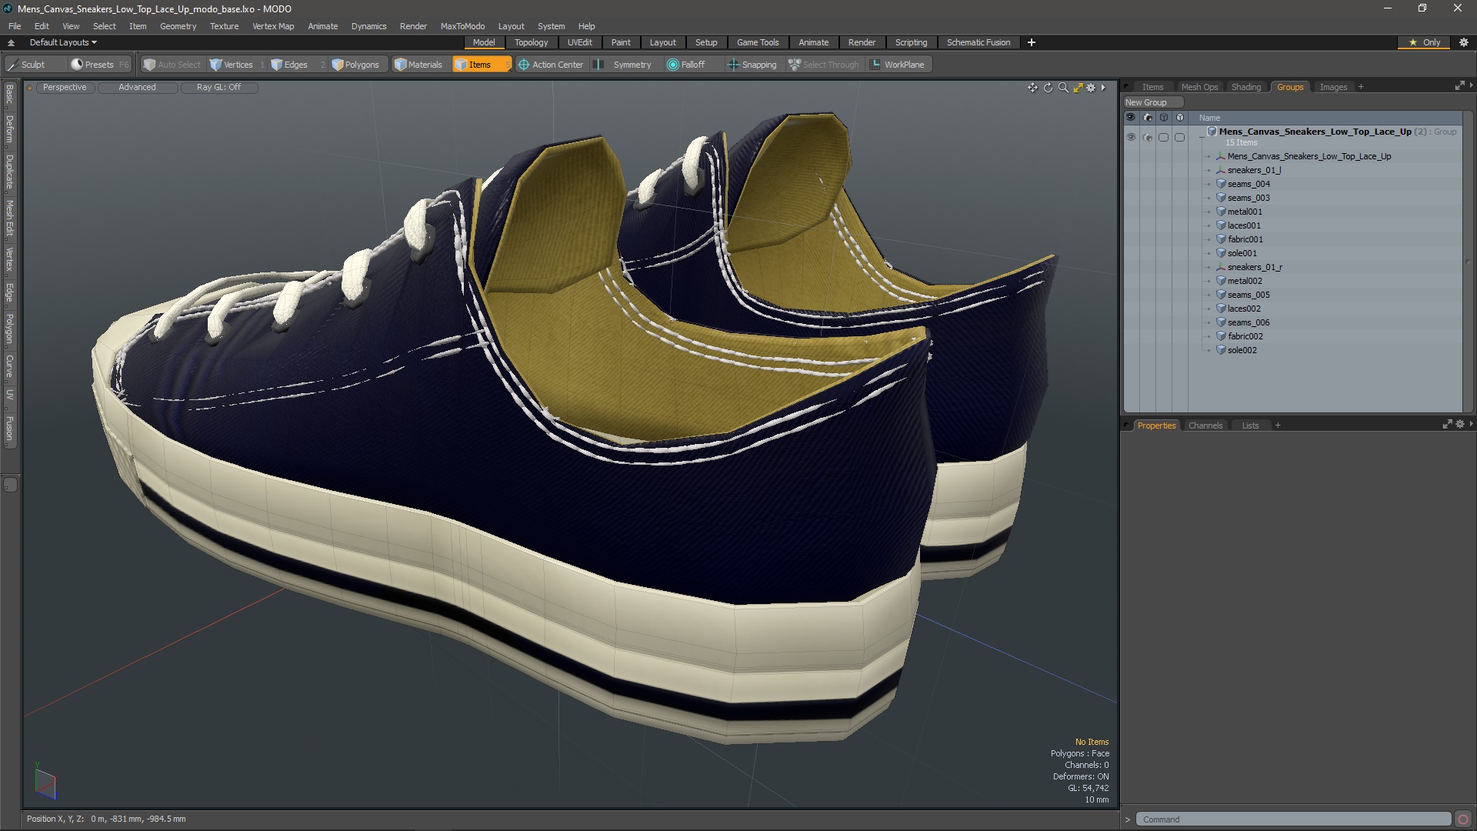This screenshot has height=831, width=1477.
Task: Open the Default Layouts dropdown
Action: pos(63,42)
